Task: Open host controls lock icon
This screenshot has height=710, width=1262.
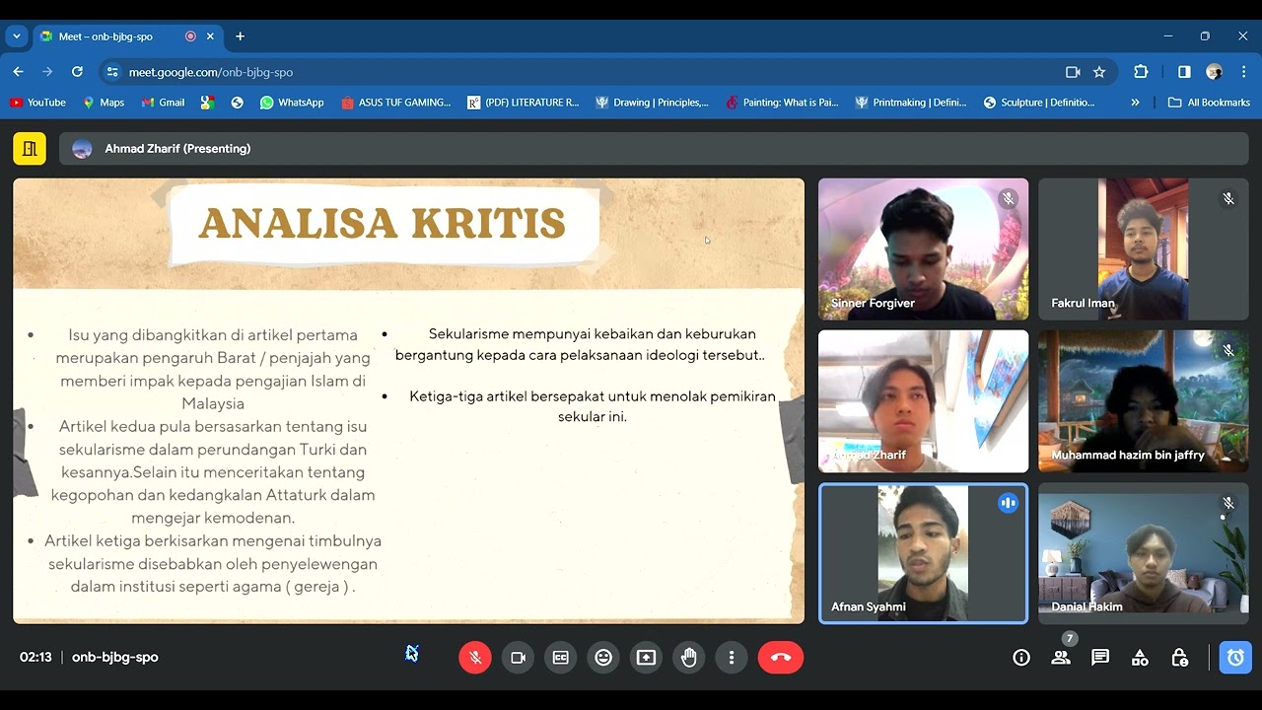Action: click(x=1179, y=658)
